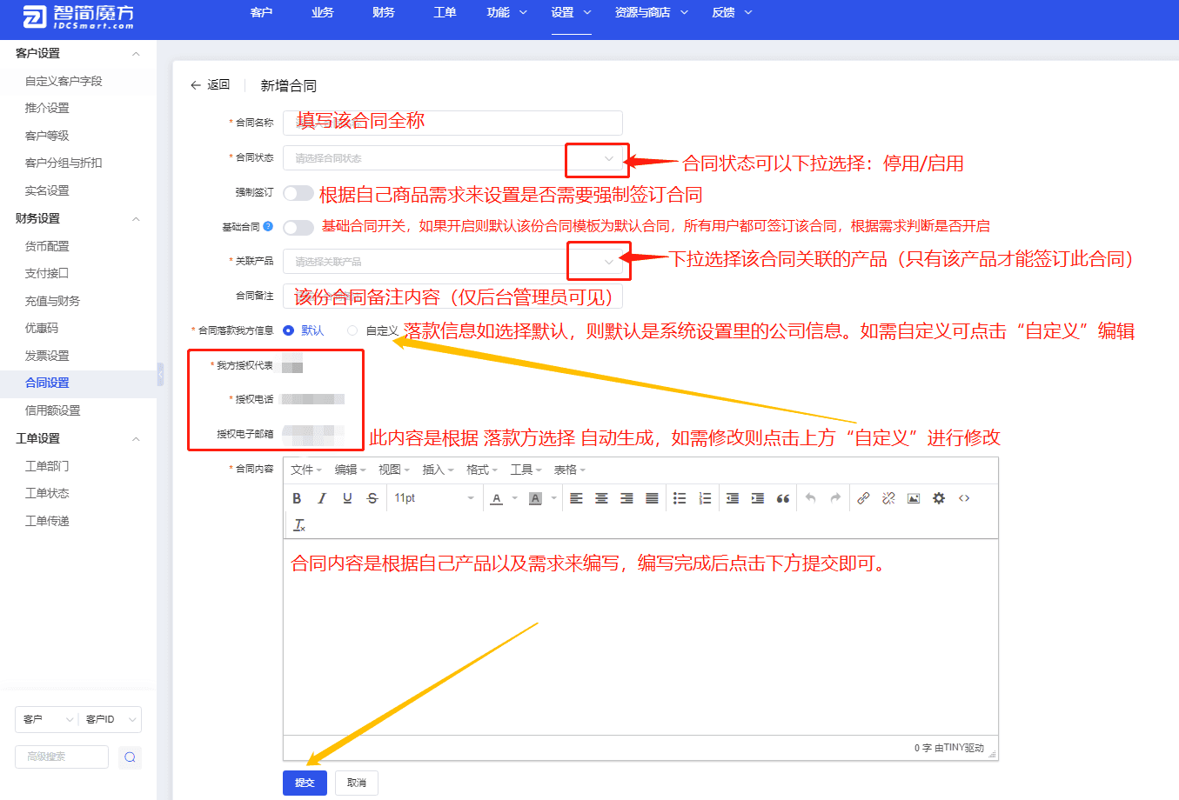The height and width of the screenshot is (800, 1179).
Task: Open the 客户 search type dropdown
Action: pos(47,719)
